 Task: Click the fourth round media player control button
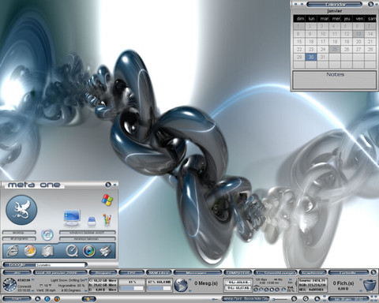pos(272,290)
